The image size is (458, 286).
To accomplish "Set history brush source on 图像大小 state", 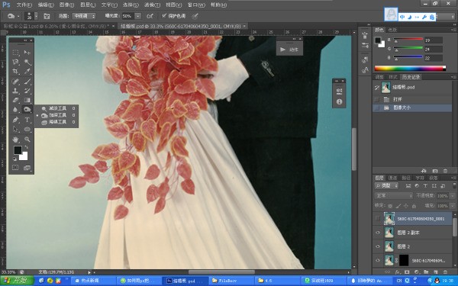I will click(x=377, y=108).
